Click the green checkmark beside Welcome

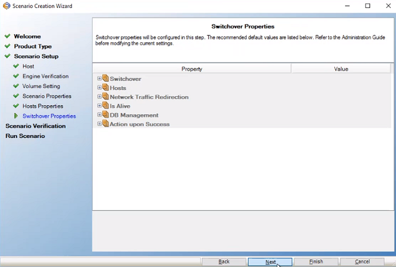click(7, 36)
